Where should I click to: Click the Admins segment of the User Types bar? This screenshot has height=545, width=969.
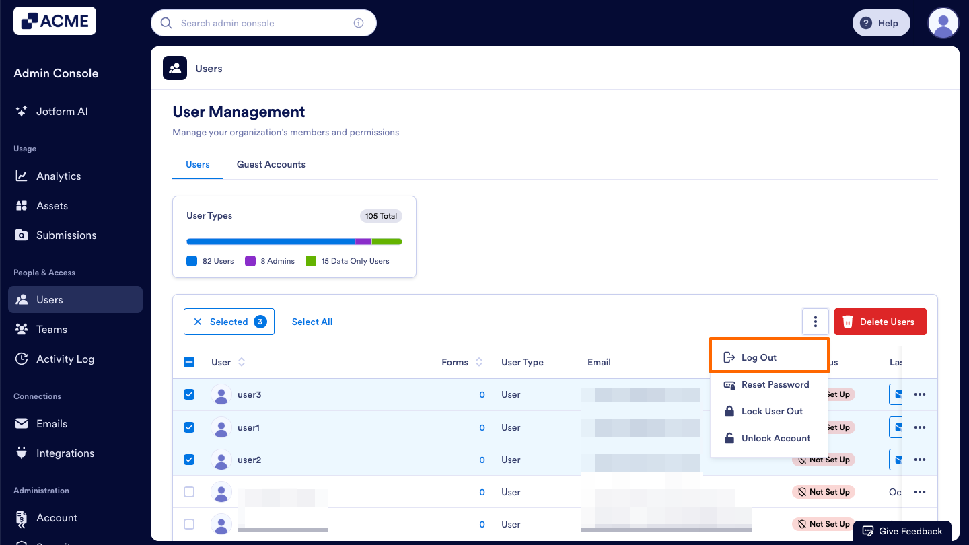point(363,241)
